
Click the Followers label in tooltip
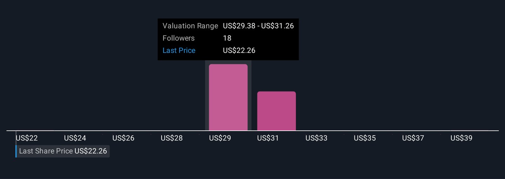[x=179, y=38]
